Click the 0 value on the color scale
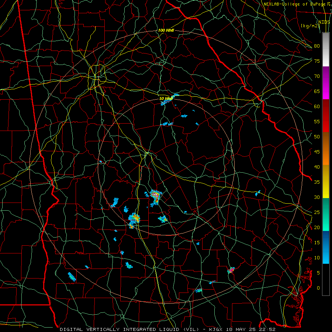The height and width of the screenshot is (332, 332). click(318, 288)
